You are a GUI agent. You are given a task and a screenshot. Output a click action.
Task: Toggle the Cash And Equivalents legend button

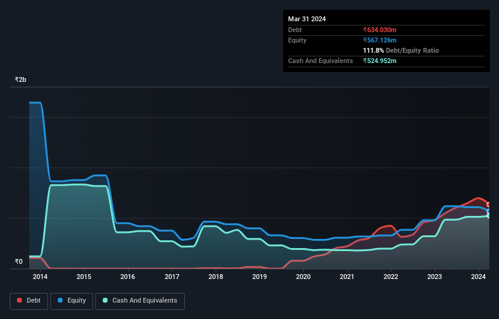coord(140,301)
